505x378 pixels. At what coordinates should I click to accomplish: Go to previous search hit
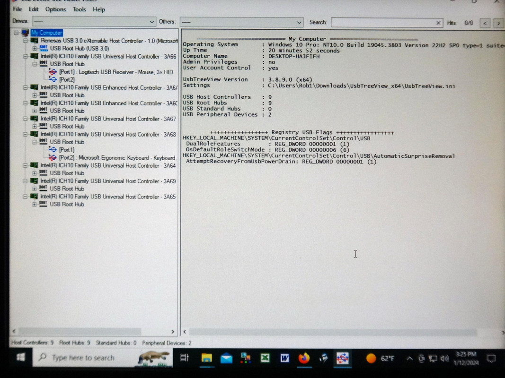(485, 23)
